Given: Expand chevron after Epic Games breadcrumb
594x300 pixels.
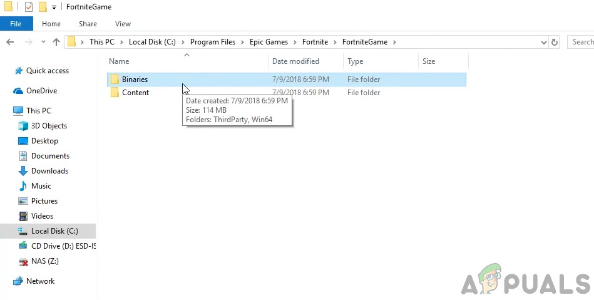Looking at the screenshot, I should point(295,42).
